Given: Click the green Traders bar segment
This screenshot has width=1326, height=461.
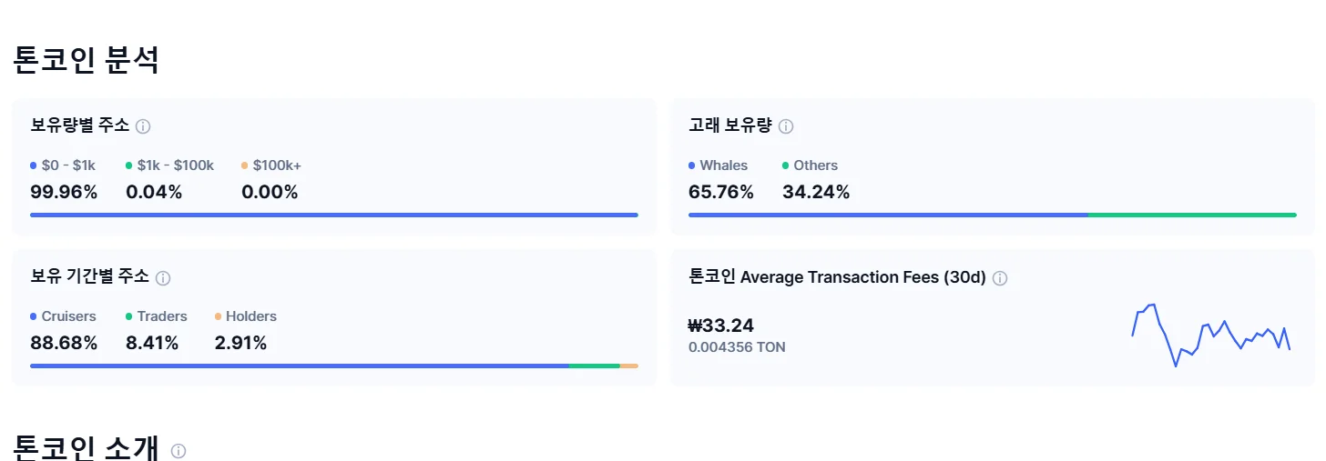Looking at the screenshot, I should tap(594, 366).
